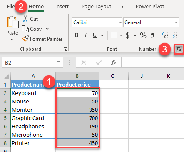Select the cell with value 450
This screenshot has width=184, height=152.
click(77, 143)
